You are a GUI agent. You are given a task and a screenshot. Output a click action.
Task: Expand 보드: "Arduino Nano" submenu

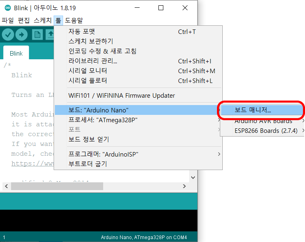click(138, 110)
